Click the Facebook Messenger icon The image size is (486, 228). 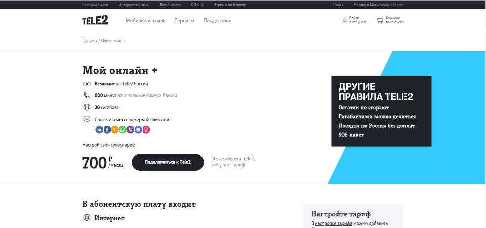pyautogui.click(x=138, y=130)
